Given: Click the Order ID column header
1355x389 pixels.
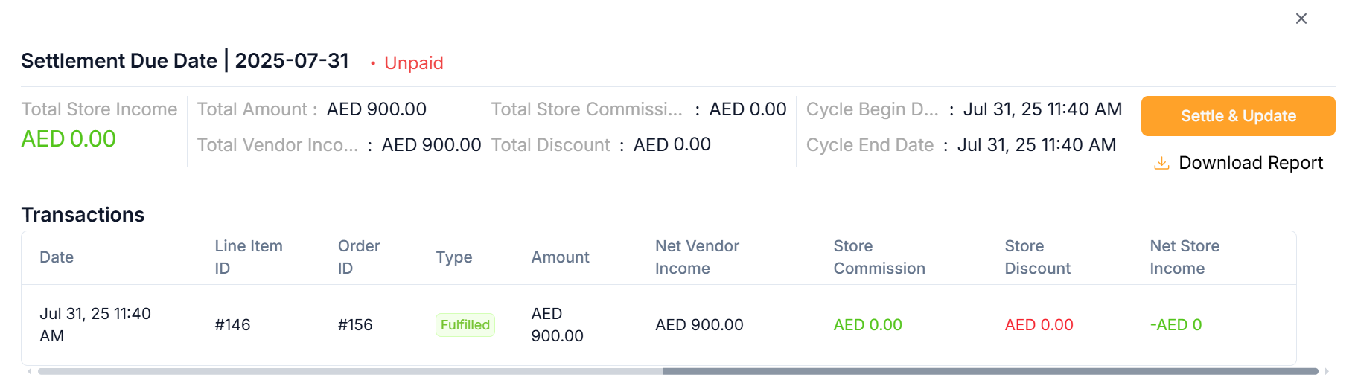Looking at the screenshot, I should point(359,257).
